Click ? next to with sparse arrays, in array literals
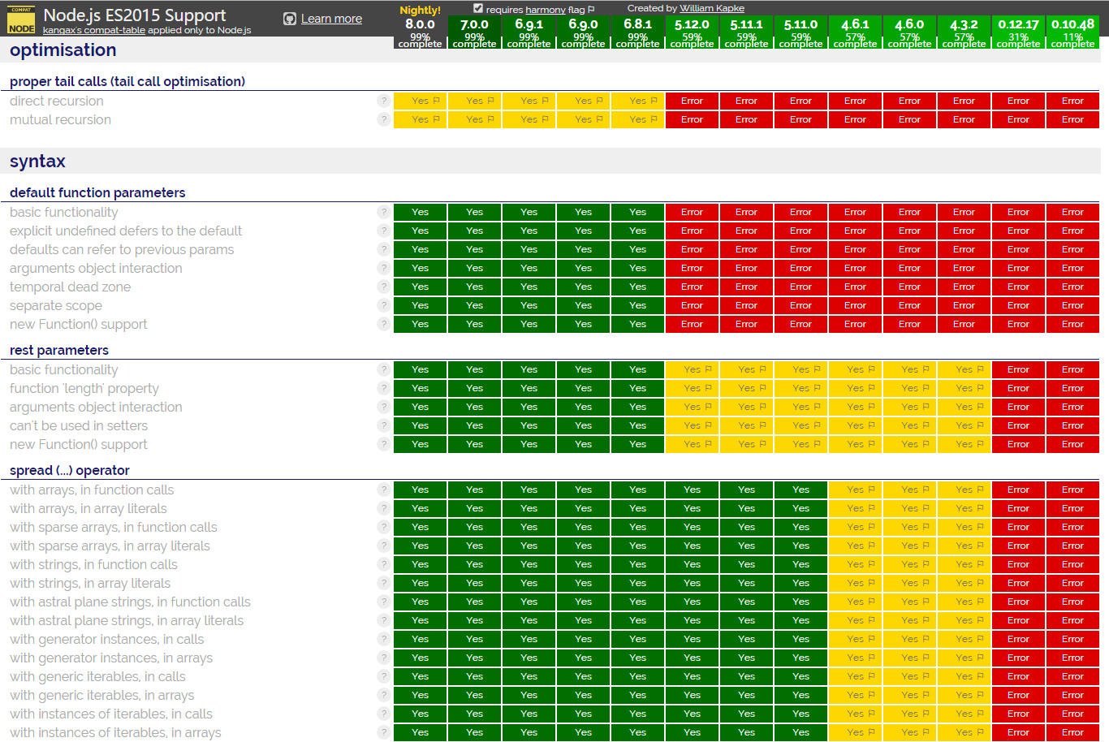This screenshot has height=742, width=1109. 383,546
